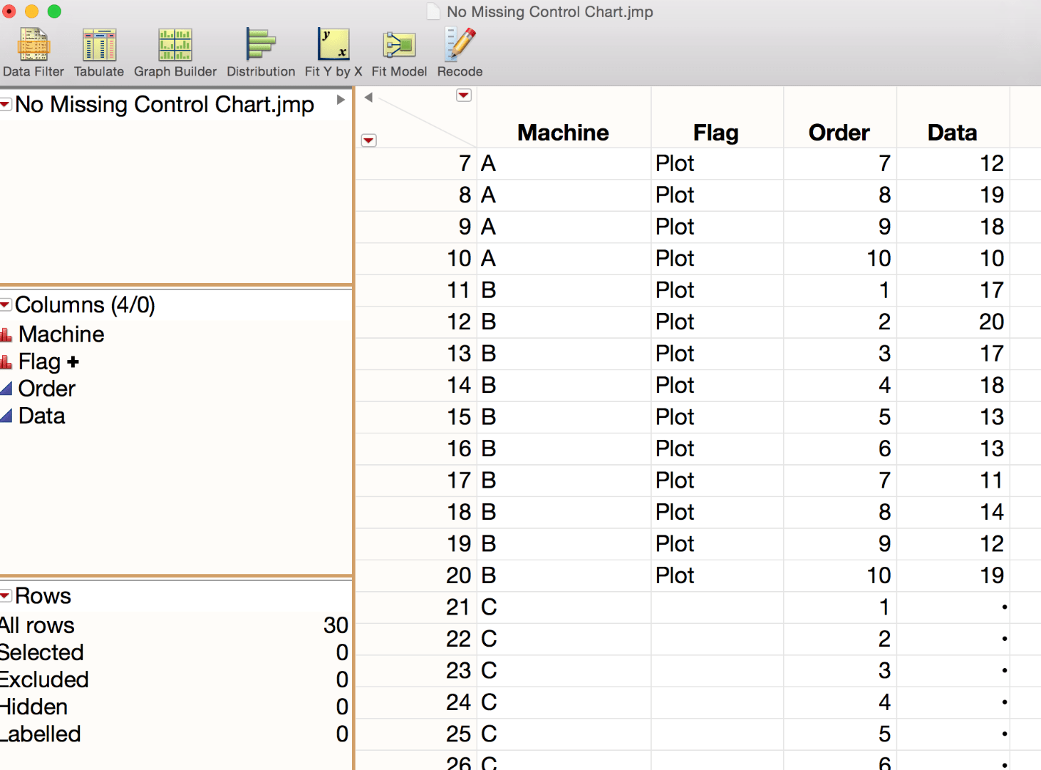1041x770 pixels.
Task: Open the Rows panel red triangle menu
Action: (6, 596)
